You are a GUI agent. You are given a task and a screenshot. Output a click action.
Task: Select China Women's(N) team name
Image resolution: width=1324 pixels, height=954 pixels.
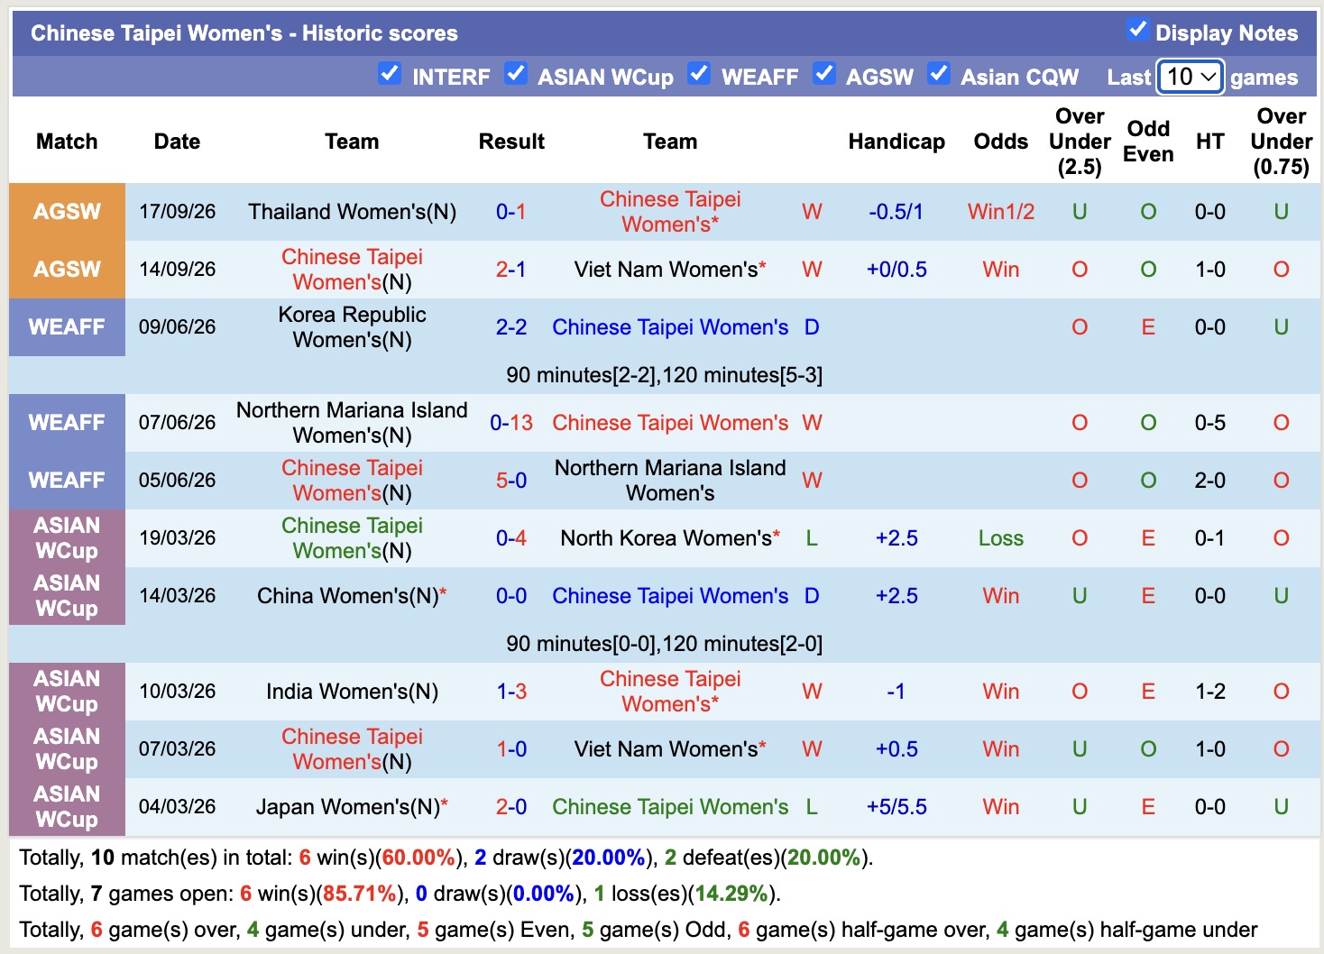click(x=353, y=596)
